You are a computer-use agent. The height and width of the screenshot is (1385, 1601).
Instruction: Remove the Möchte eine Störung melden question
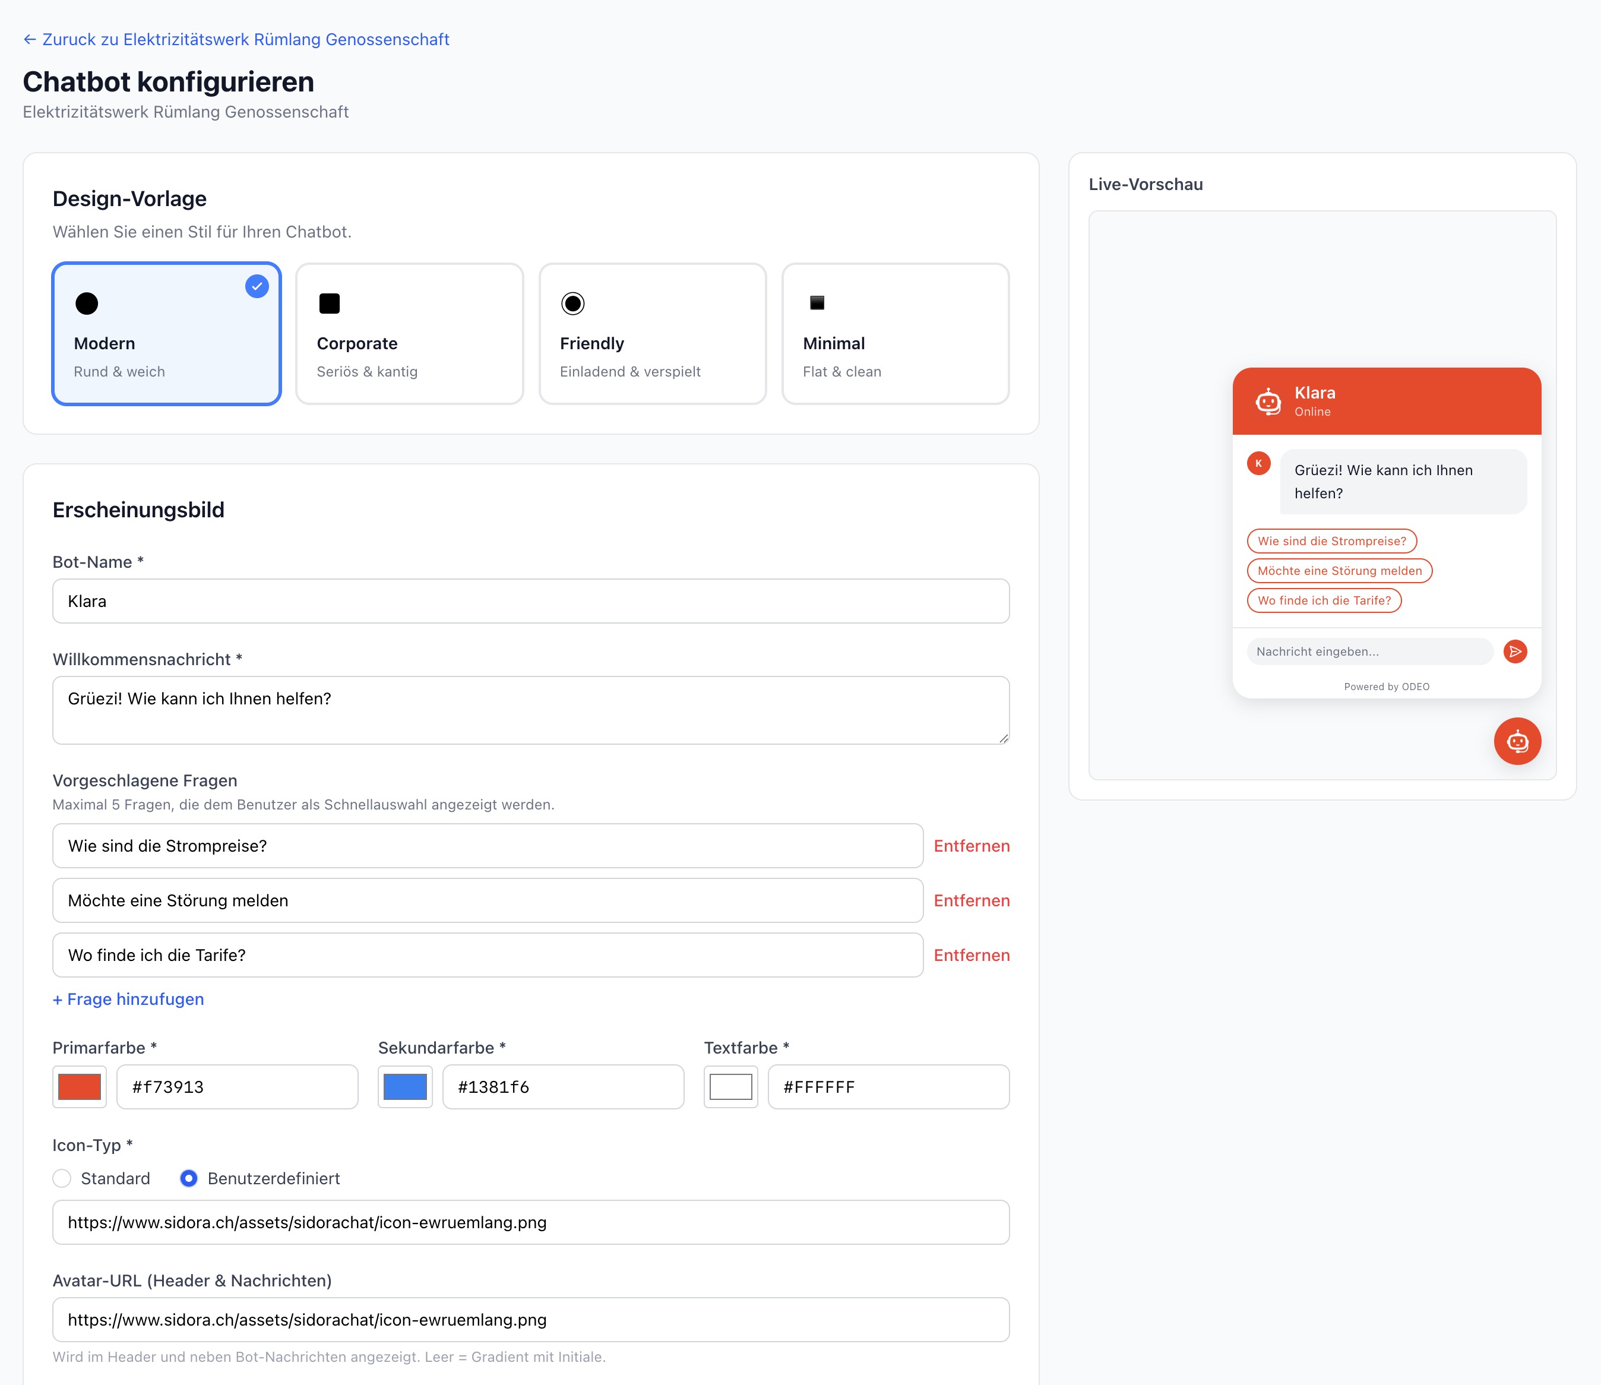point(970,900)
